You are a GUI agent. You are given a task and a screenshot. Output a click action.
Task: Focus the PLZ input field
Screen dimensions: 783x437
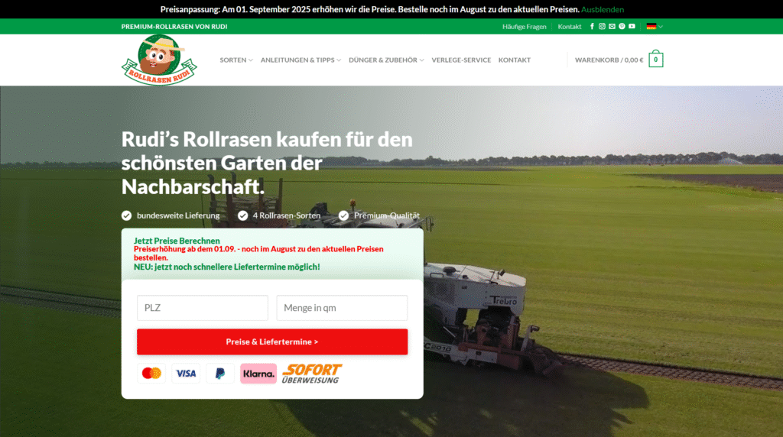[202, 308]
